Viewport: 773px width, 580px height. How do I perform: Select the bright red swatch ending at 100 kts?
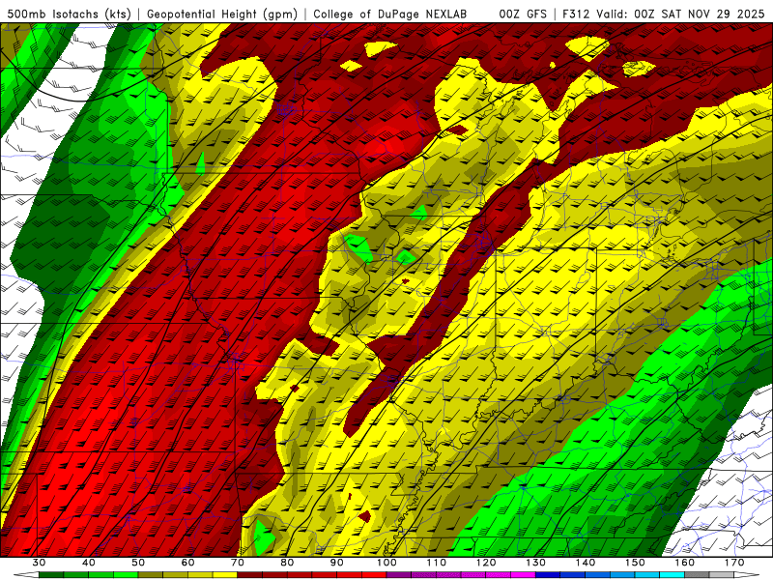pos(374,575)
